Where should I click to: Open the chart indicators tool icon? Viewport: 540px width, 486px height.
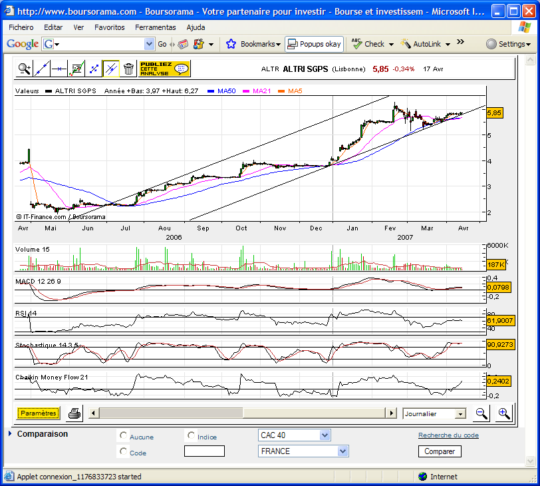76,69
